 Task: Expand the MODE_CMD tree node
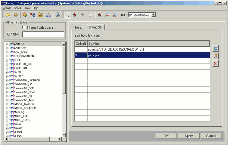7,116
